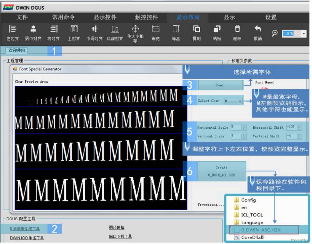Select the 欢迎使用 tab
The height and width of the screenshot is (244, 312).
pyautogui.click(x=16, y=50)
